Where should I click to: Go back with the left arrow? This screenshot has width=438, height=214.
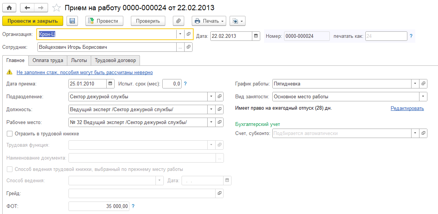(x=27, y=8)
